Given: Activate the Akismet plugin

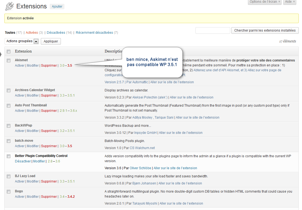Looking at the screenshot, I should (x=20, y=66).
